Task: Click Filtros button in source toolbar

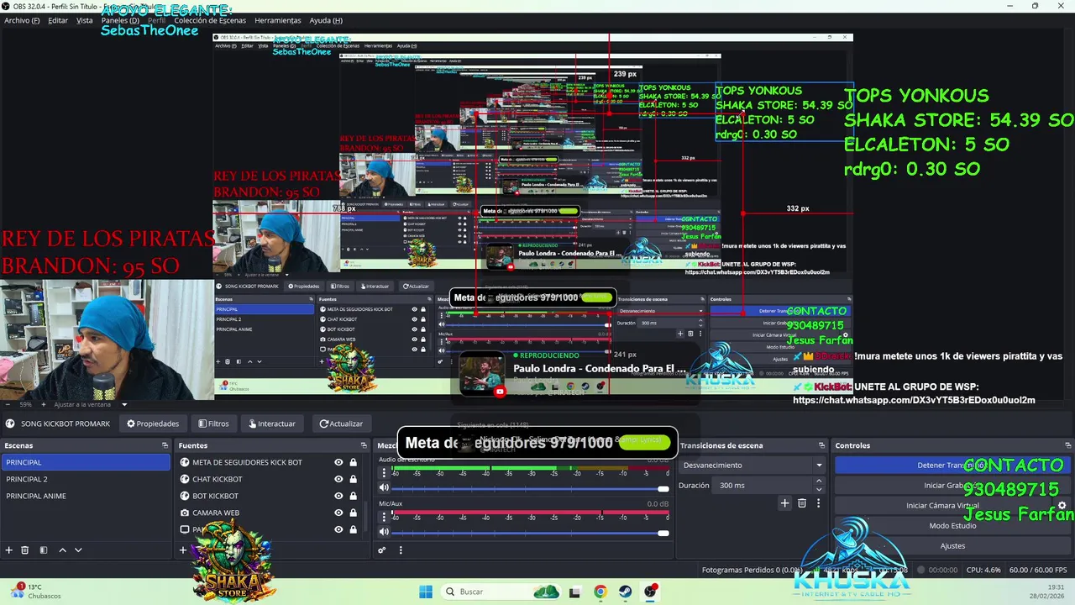Action: pos(213,423)
